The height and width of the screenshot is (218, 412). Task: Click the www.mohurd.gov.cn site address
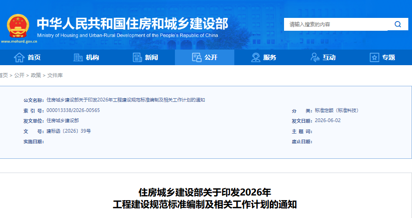[19, 41]
